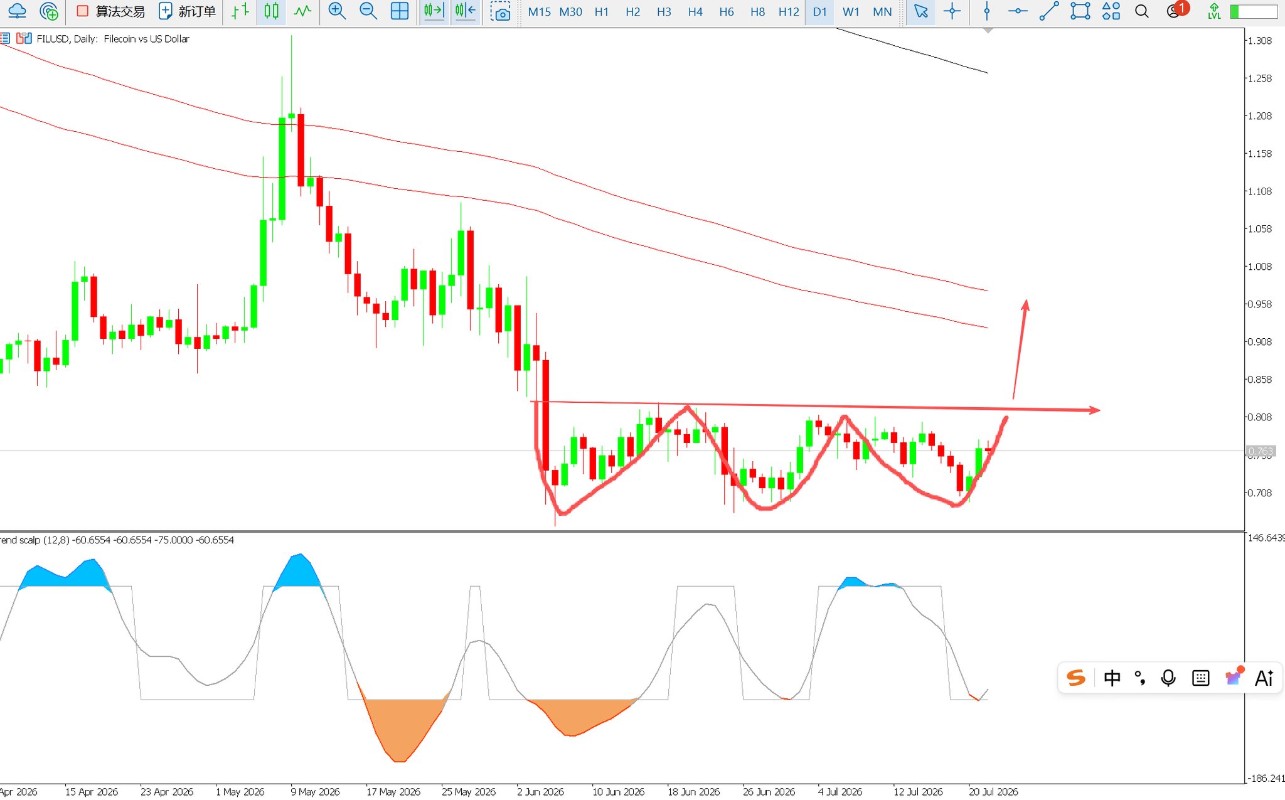Screen dimensions: 1285x800
Task: Select the vertical line drawing tool
Action: pyautogui.click(x=987, y=11)
